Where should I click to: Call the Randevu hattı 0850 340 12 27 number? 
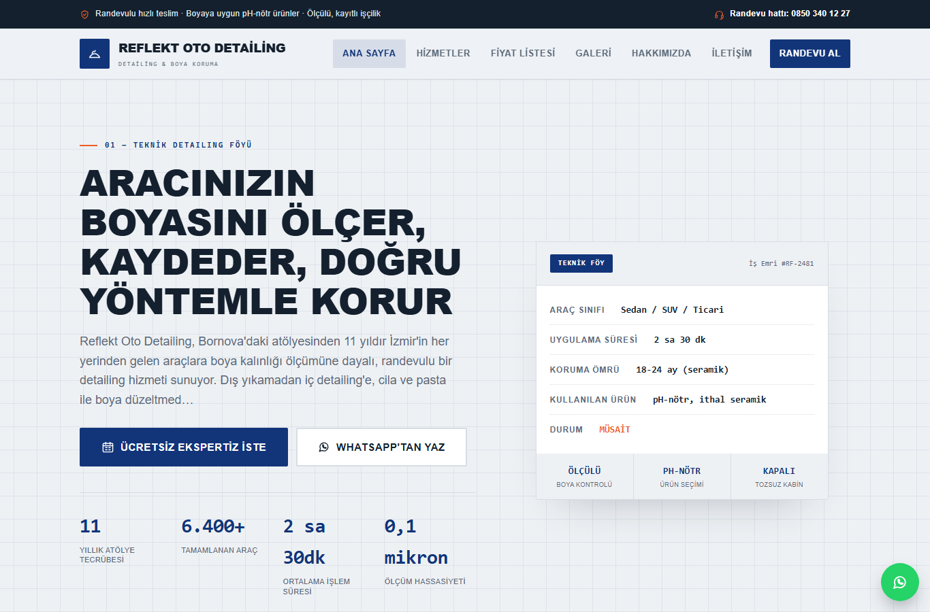click(x=790, y=14)
